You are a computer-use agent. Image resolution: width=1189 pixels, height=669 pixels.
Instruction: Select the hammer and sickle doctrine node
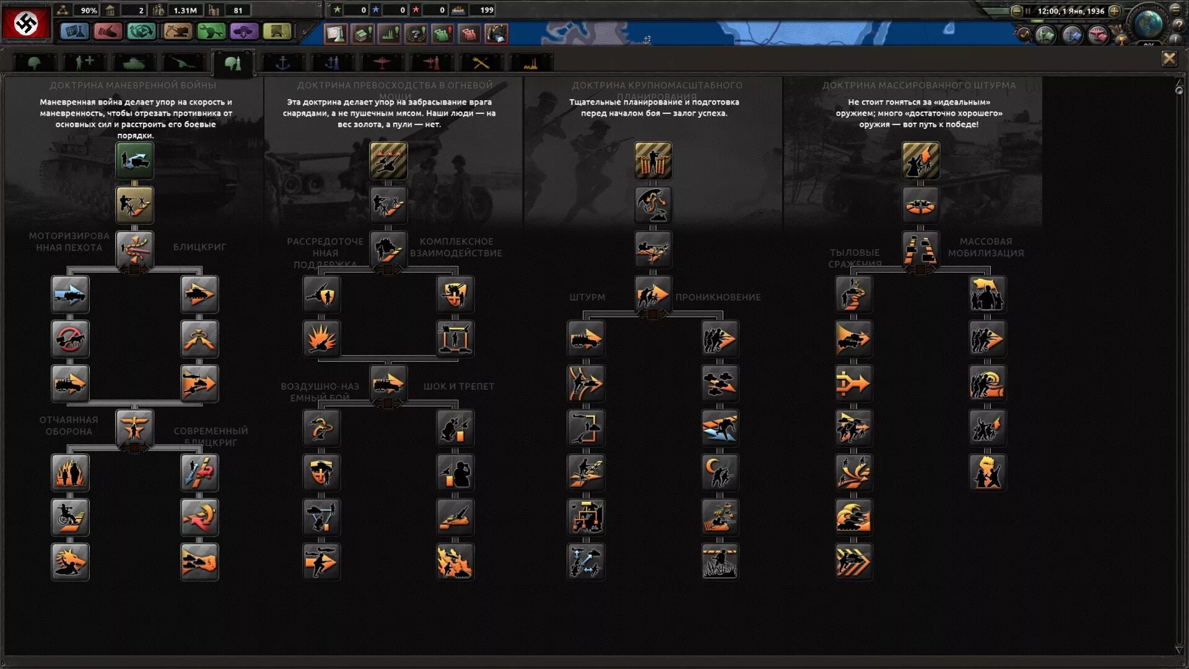tap(199, 517)
